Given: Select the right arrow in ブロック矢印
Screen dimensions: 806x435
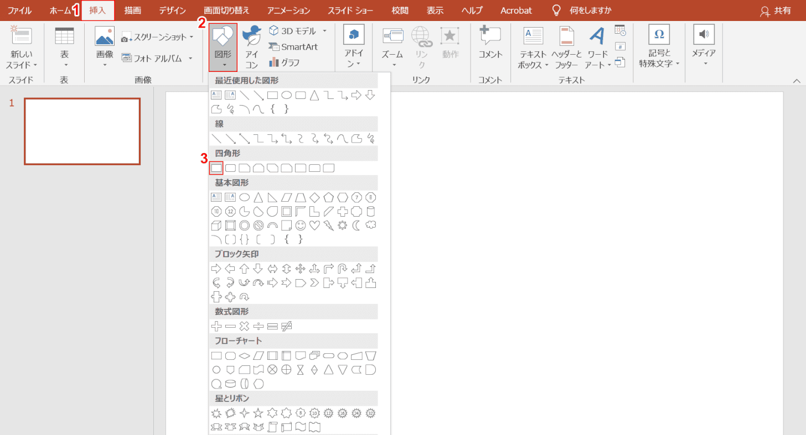Looking at the screenshot, I should [x=216, y=269].
